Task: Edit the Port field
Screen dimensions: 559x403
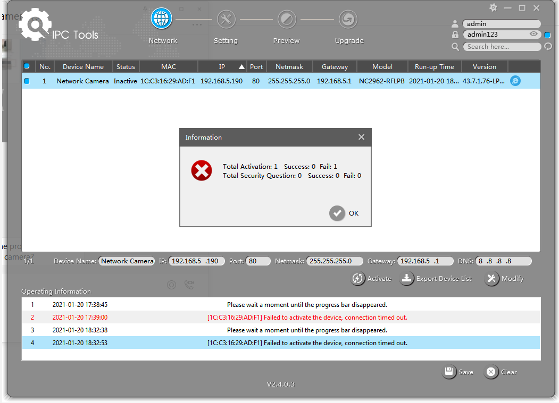Action: (x=258, y=261)
